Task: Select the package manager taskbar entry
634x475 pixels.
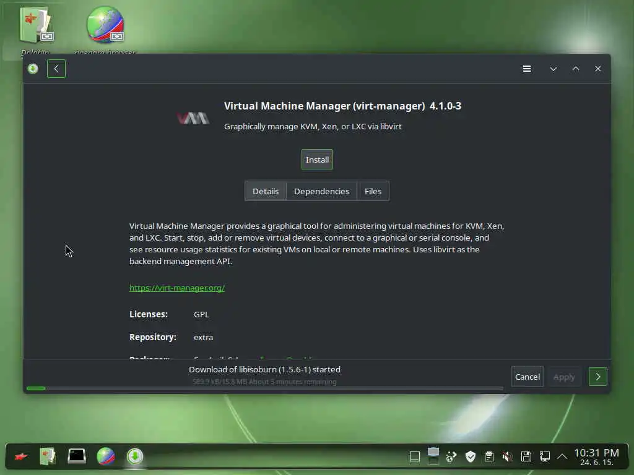Action: point(135,456)
